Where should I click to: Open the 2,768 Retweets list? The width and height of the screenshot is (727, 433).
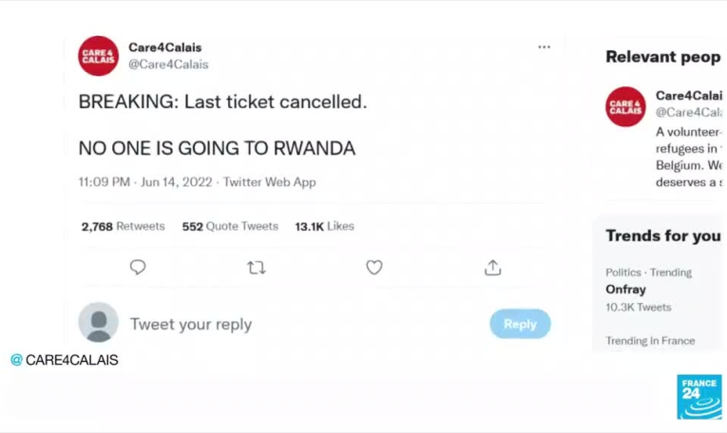[123, 227]
